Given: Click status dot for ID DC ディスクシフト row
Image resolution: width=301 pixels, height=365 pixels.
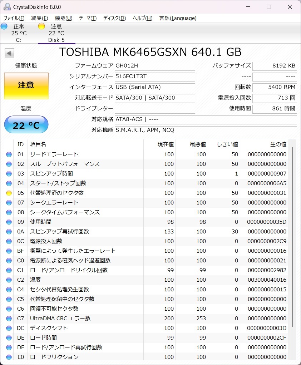Looking at the screenshot, I should click(x=9, y=328).
